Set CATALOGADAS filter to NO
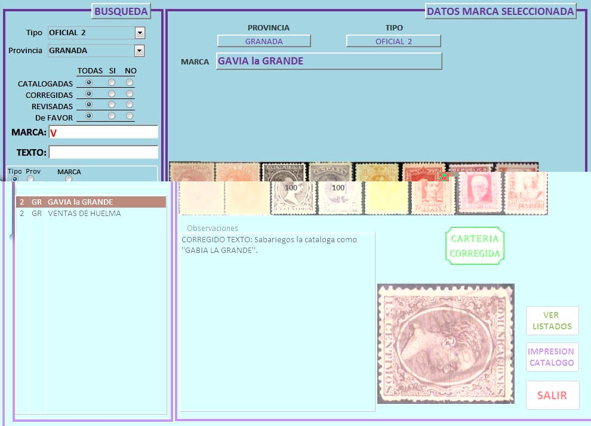The image size is (591, 426). [130, 82]
